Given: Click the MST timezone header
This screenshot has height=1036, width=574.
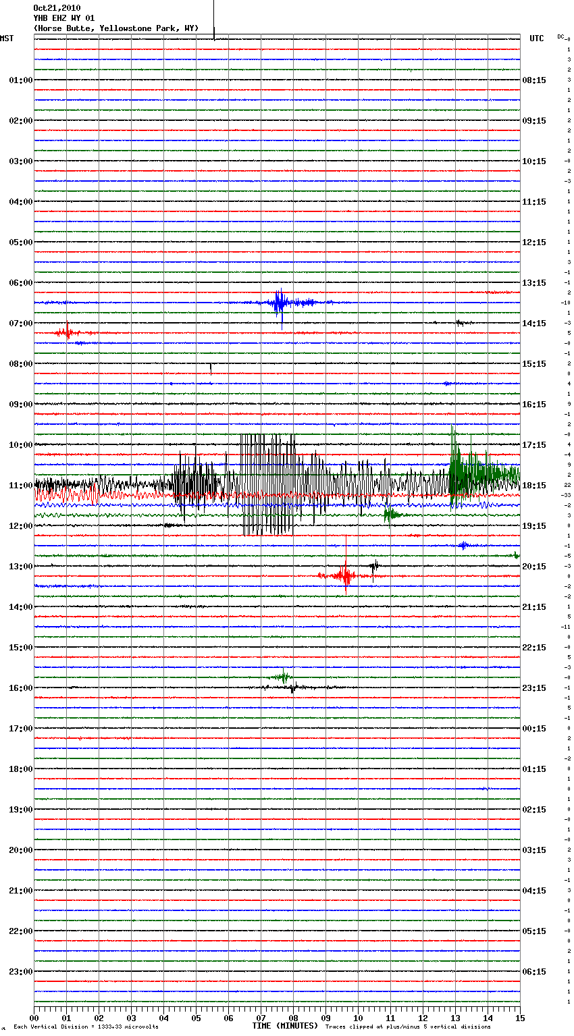Looking at the screenshot, I should coord(7,38).
